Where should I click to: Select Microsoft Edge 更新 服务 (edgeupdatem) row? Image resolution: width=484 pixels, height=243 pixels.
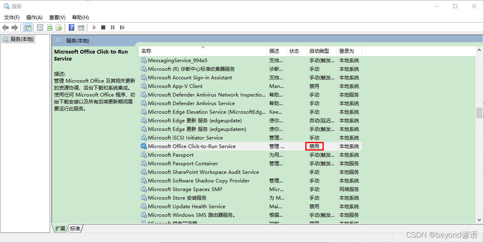point(250,129)
